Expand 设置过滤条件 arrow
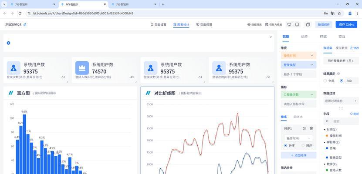362x174 pixels. pyautogui.click(x=355, y=101)
